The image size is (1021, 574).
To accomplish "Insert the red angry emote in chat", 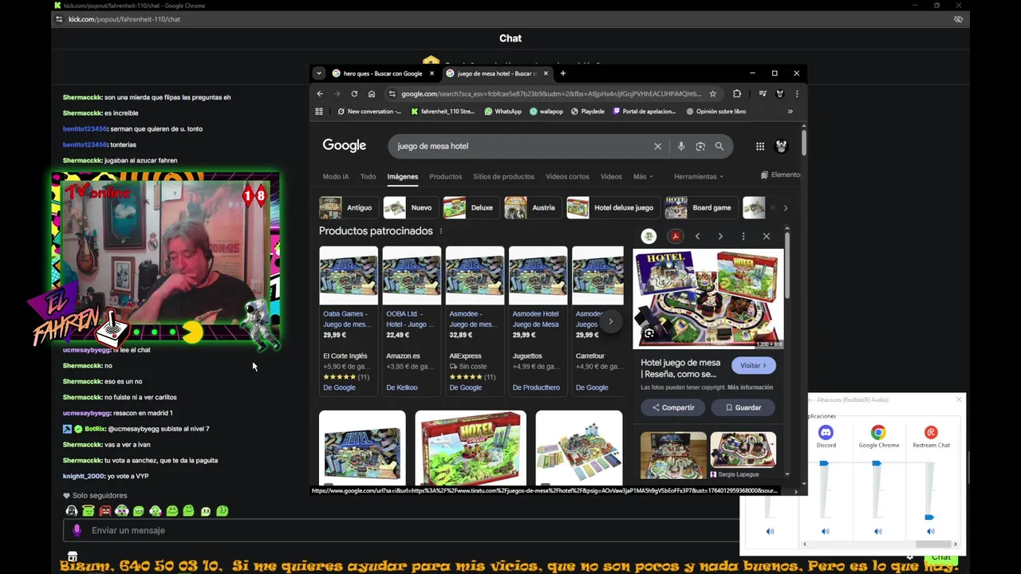I will tap(105, 511).
